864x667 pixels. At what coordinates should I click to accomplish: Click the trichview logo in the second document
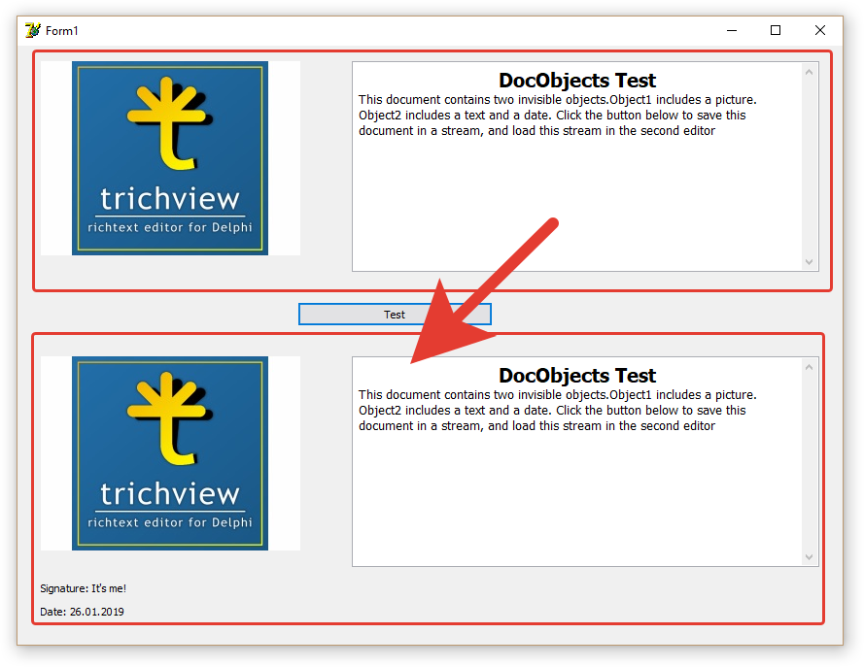170,453
